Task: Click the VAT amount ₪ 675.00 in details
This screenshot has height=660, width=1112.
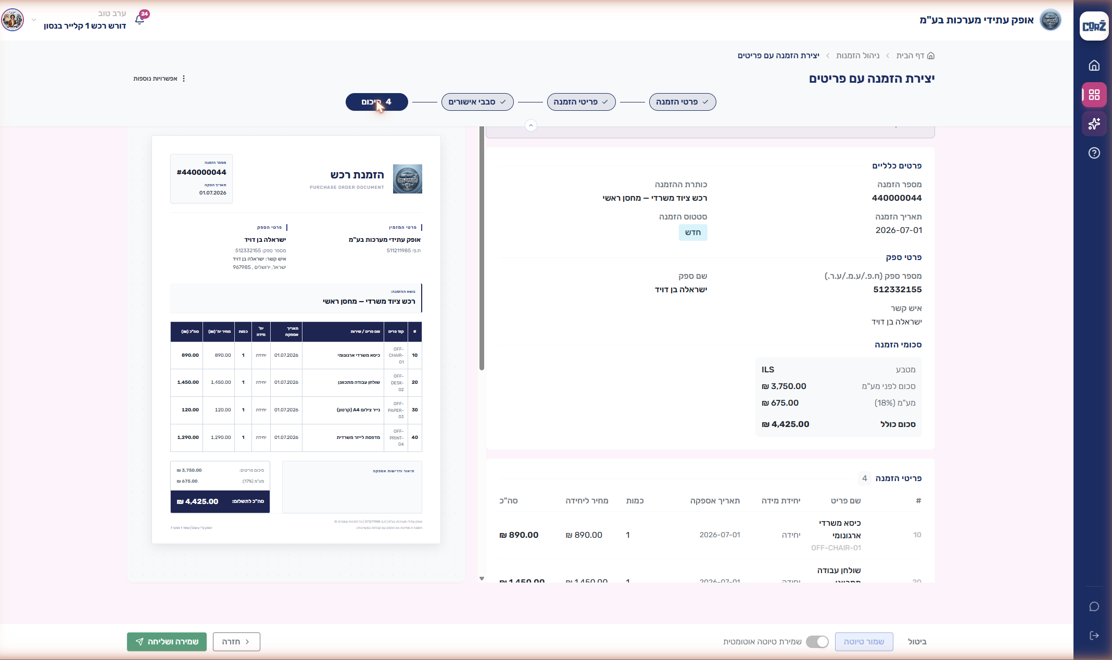Action: pos(780,403)
